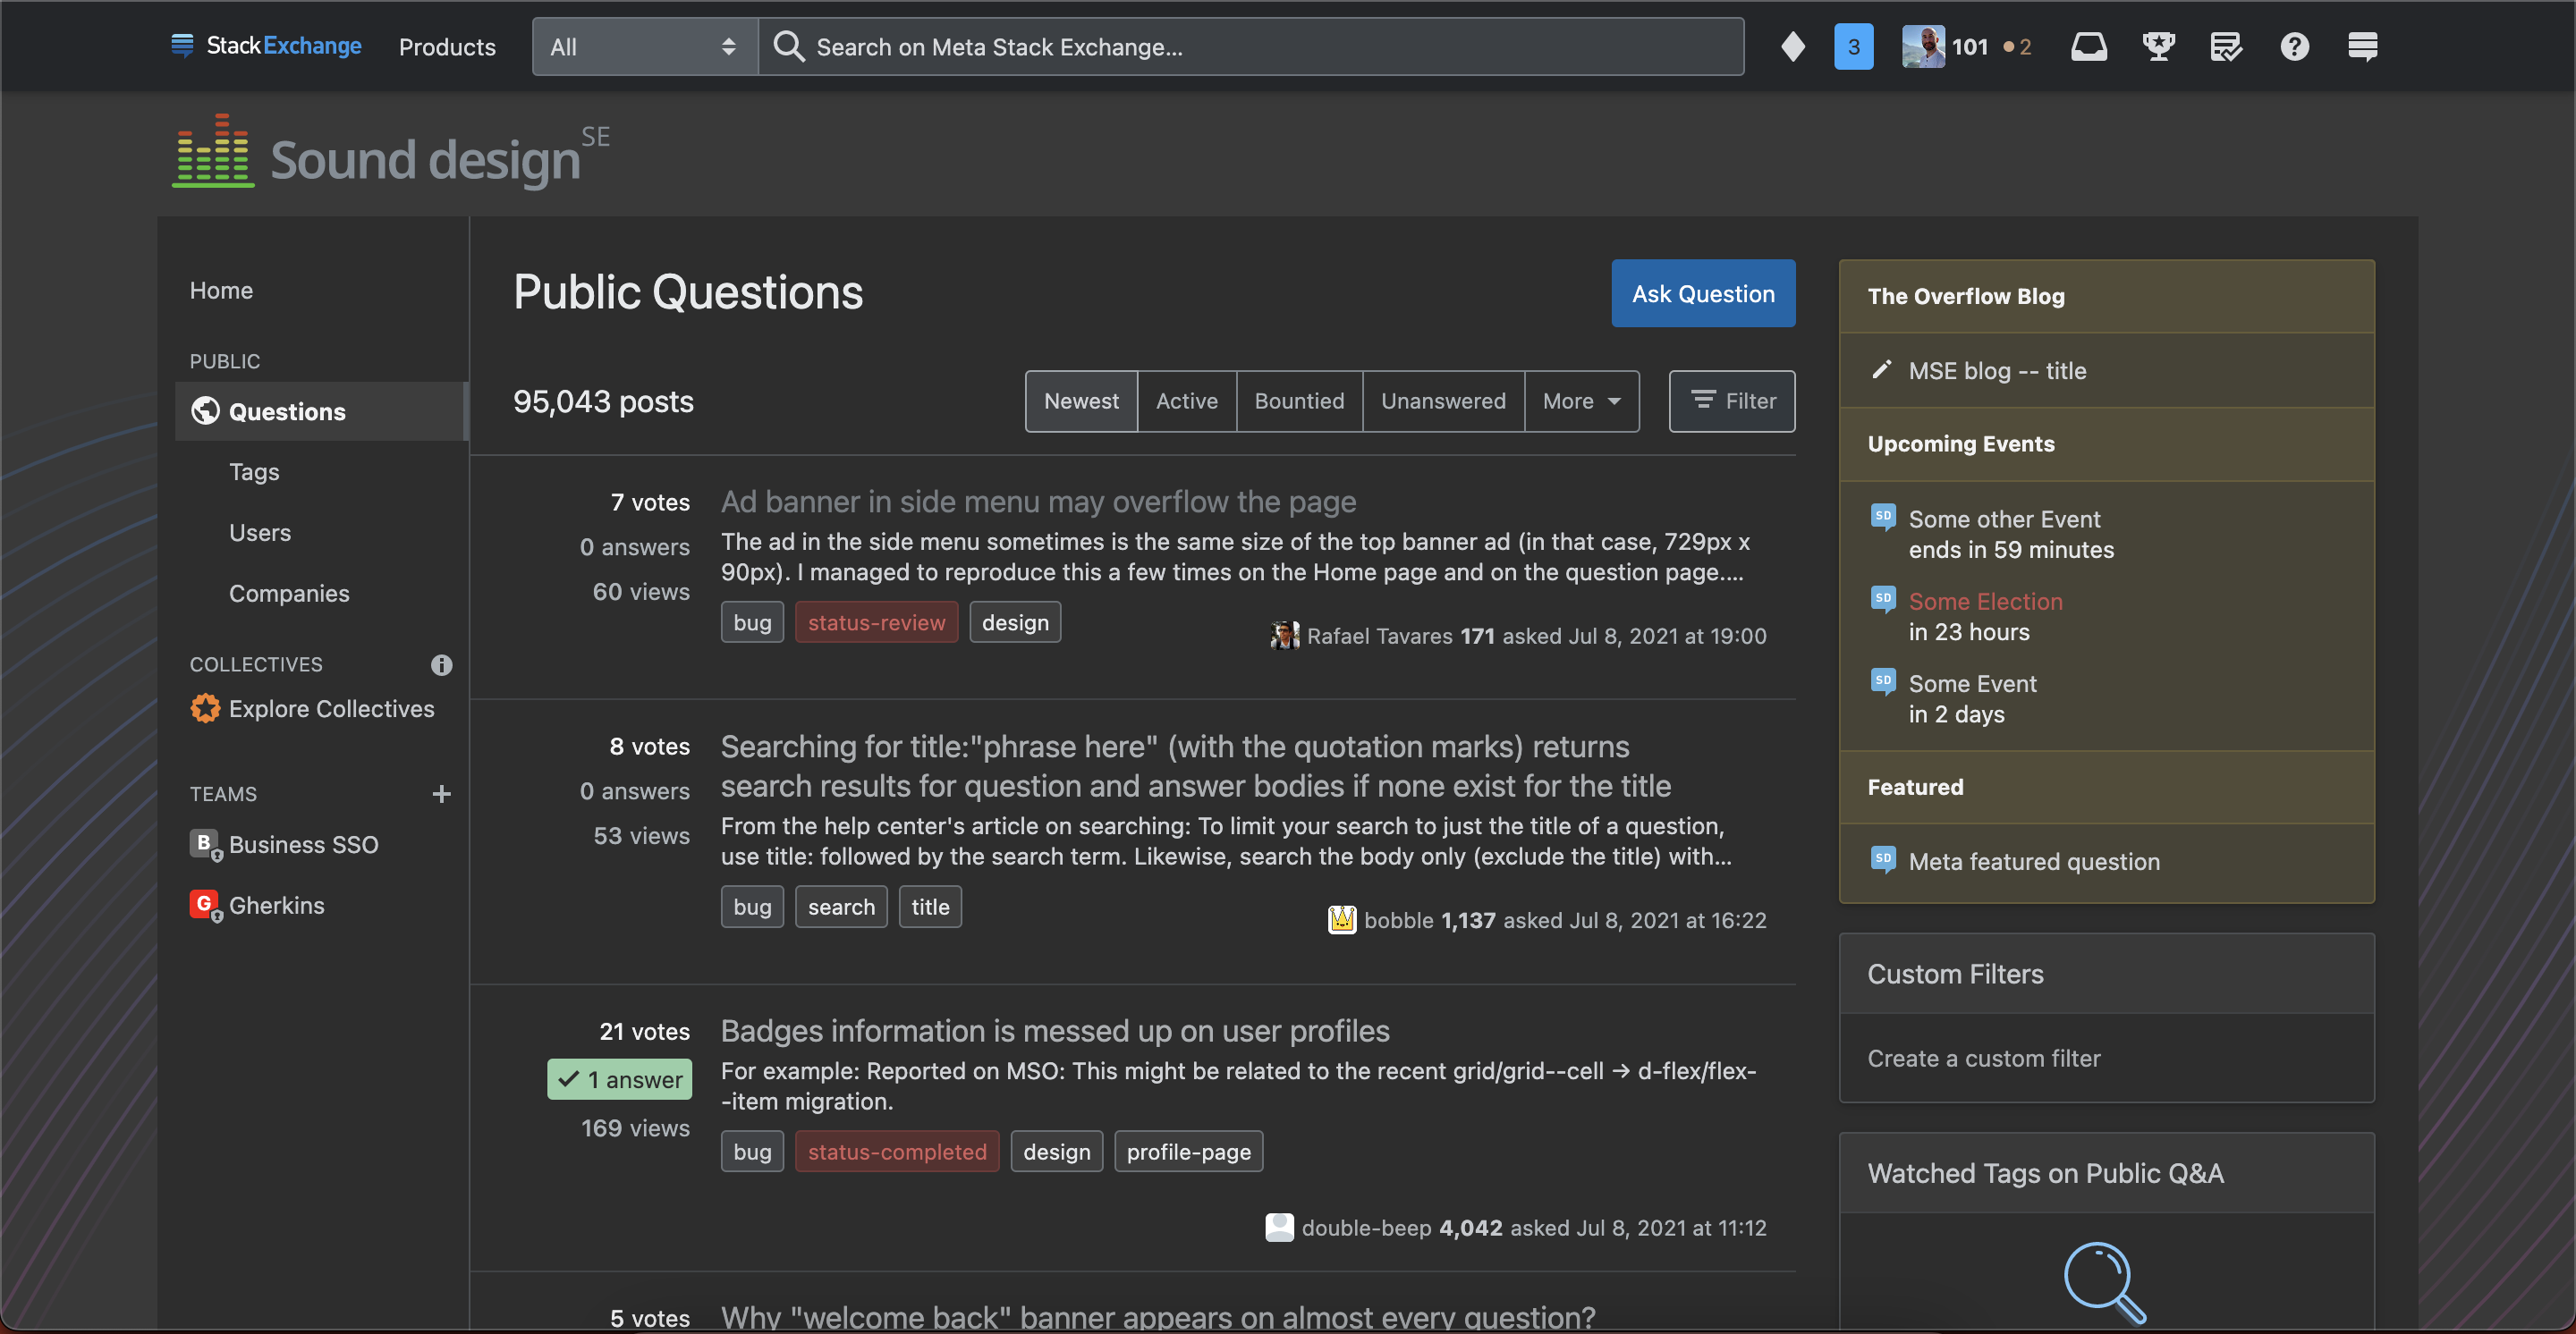
Task: Focus the Search on Meta Stack Exchange field
Action: tap(1250, 46)
